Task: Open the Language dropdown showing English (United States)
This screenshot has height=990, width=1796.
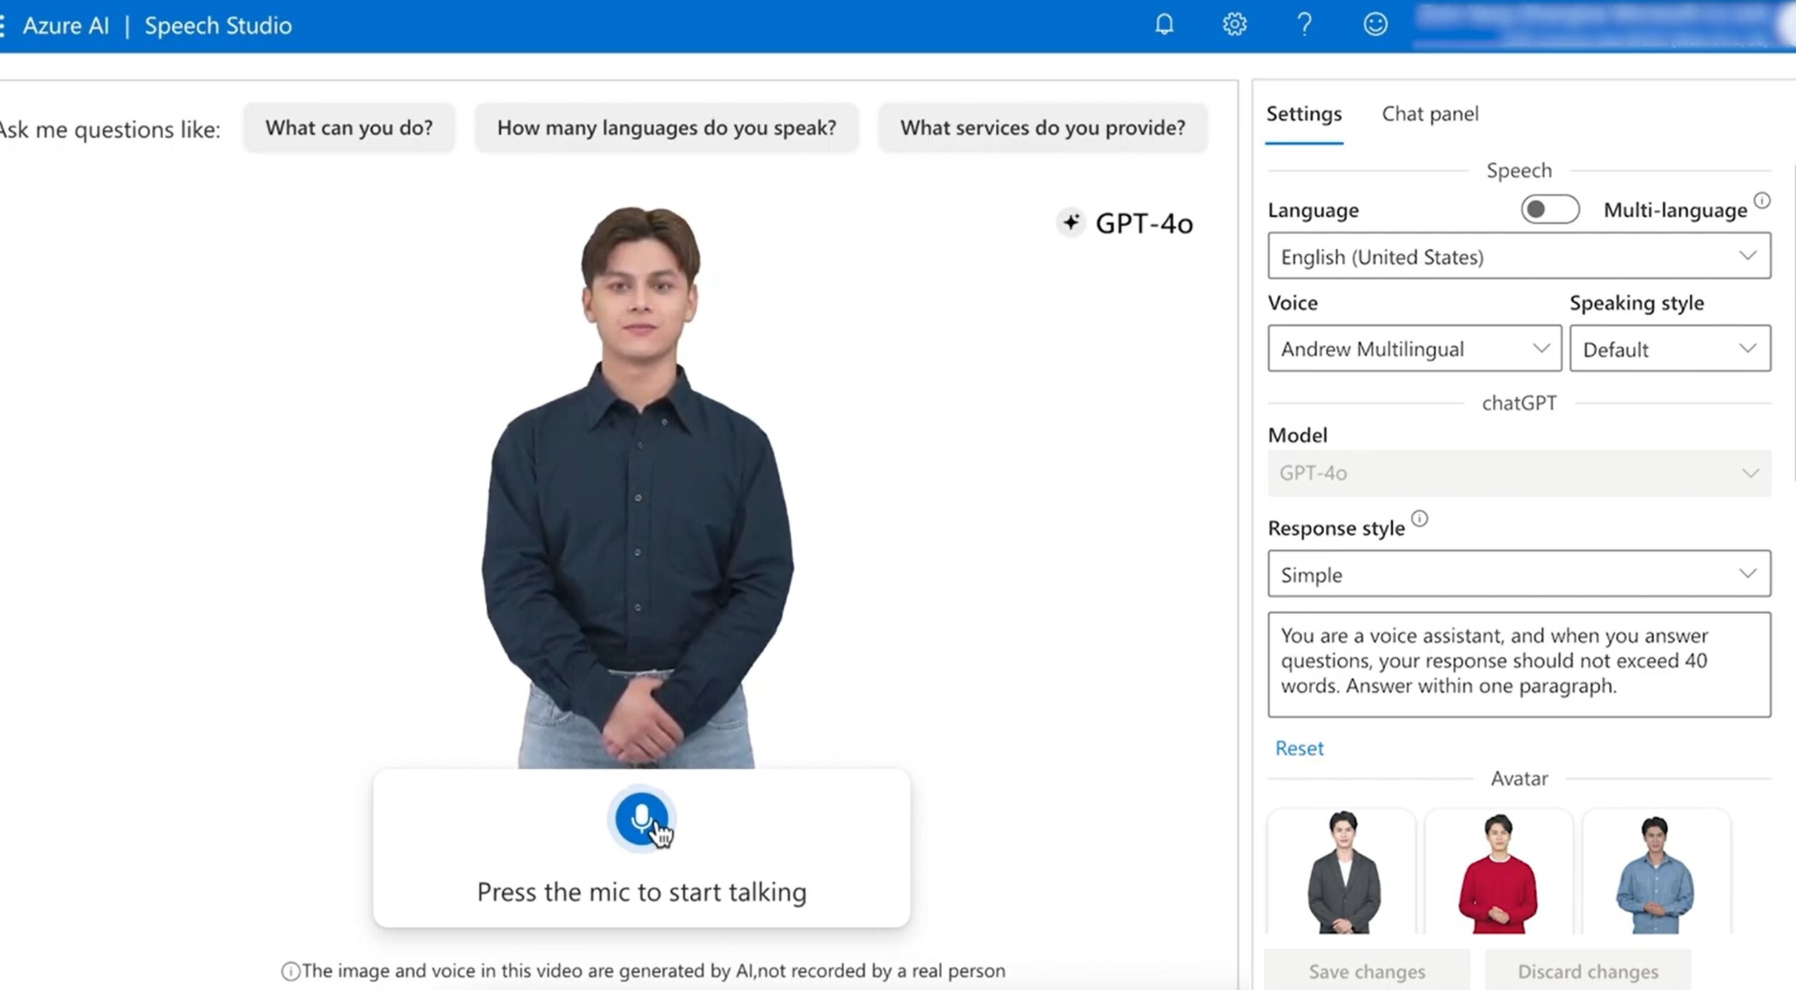Action: click(1519, 256)
